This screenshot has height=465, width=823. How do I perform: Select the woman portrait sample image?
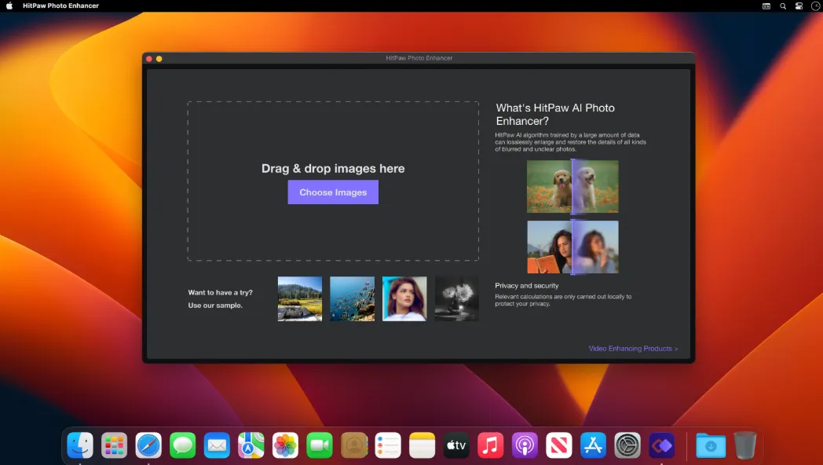(404, 298)
